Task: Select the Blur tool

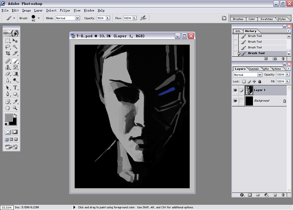Action: (8, 80)
